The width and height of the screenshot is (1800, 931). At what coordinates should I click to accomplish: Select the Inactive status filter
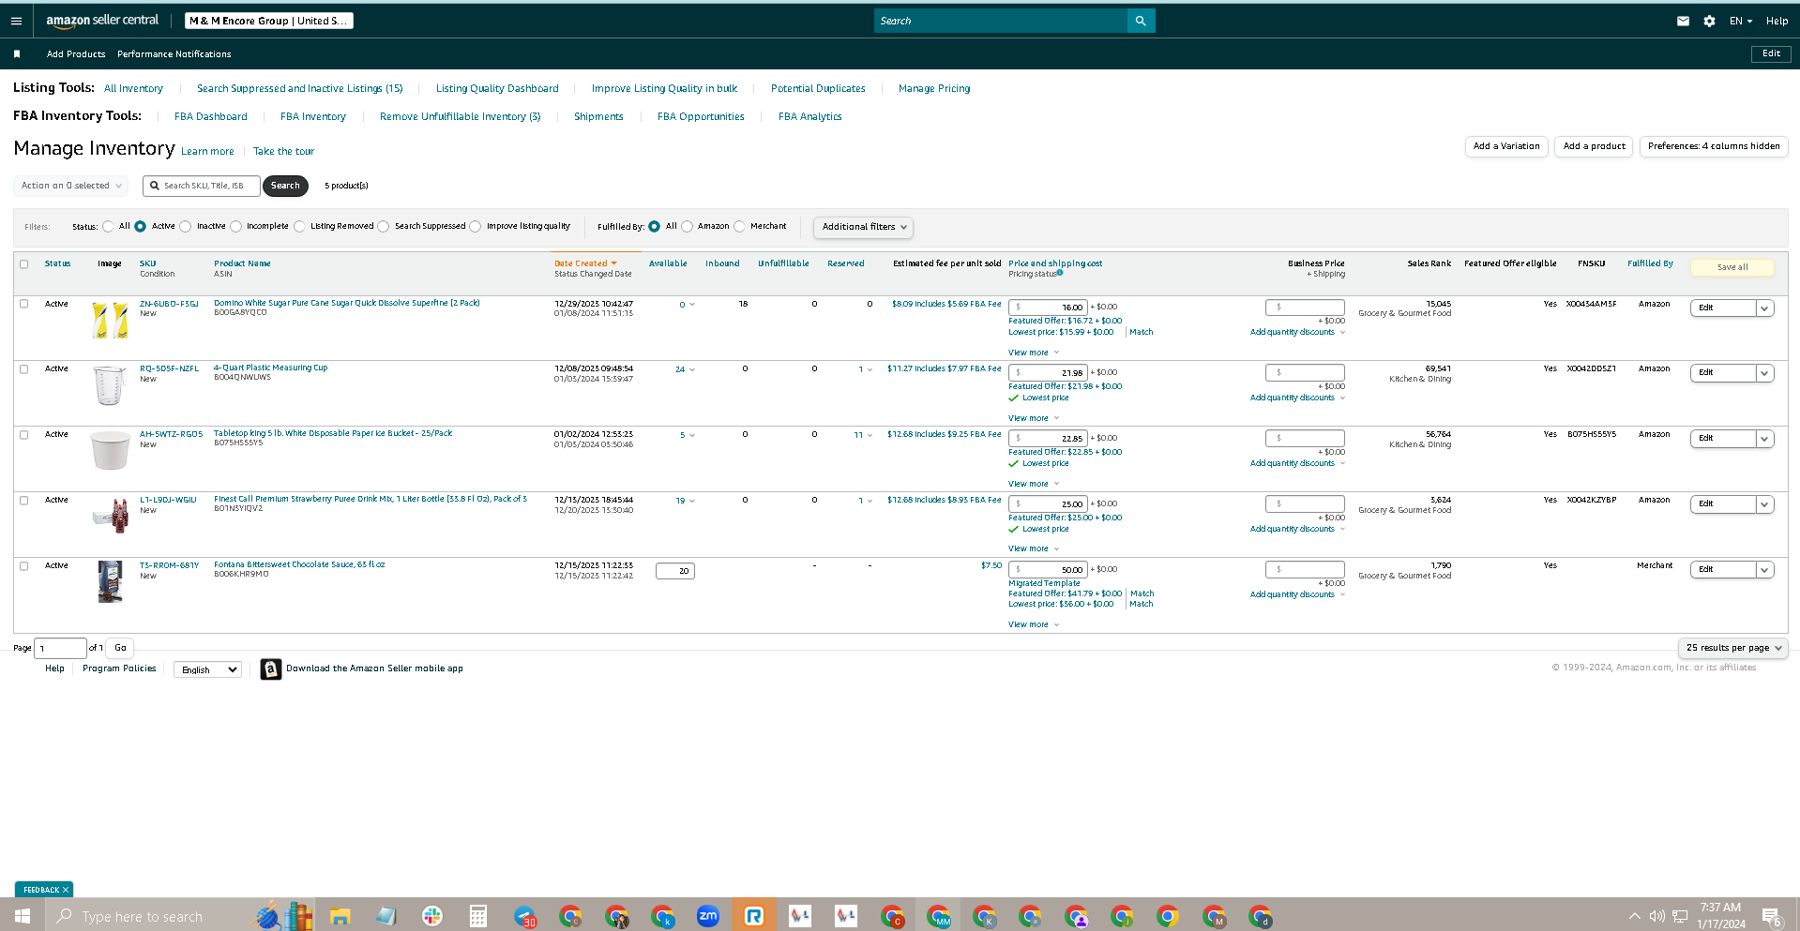(x=186, y=226)
